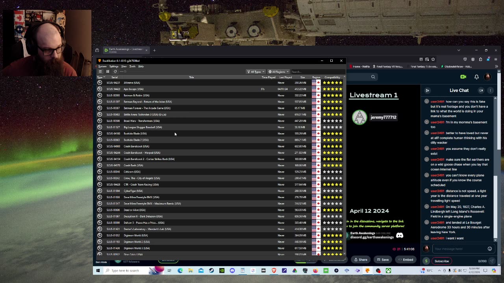This screenshot has width=504, height=283.
Task: Open Live Chat three-dot options
Action: [490, 90]
